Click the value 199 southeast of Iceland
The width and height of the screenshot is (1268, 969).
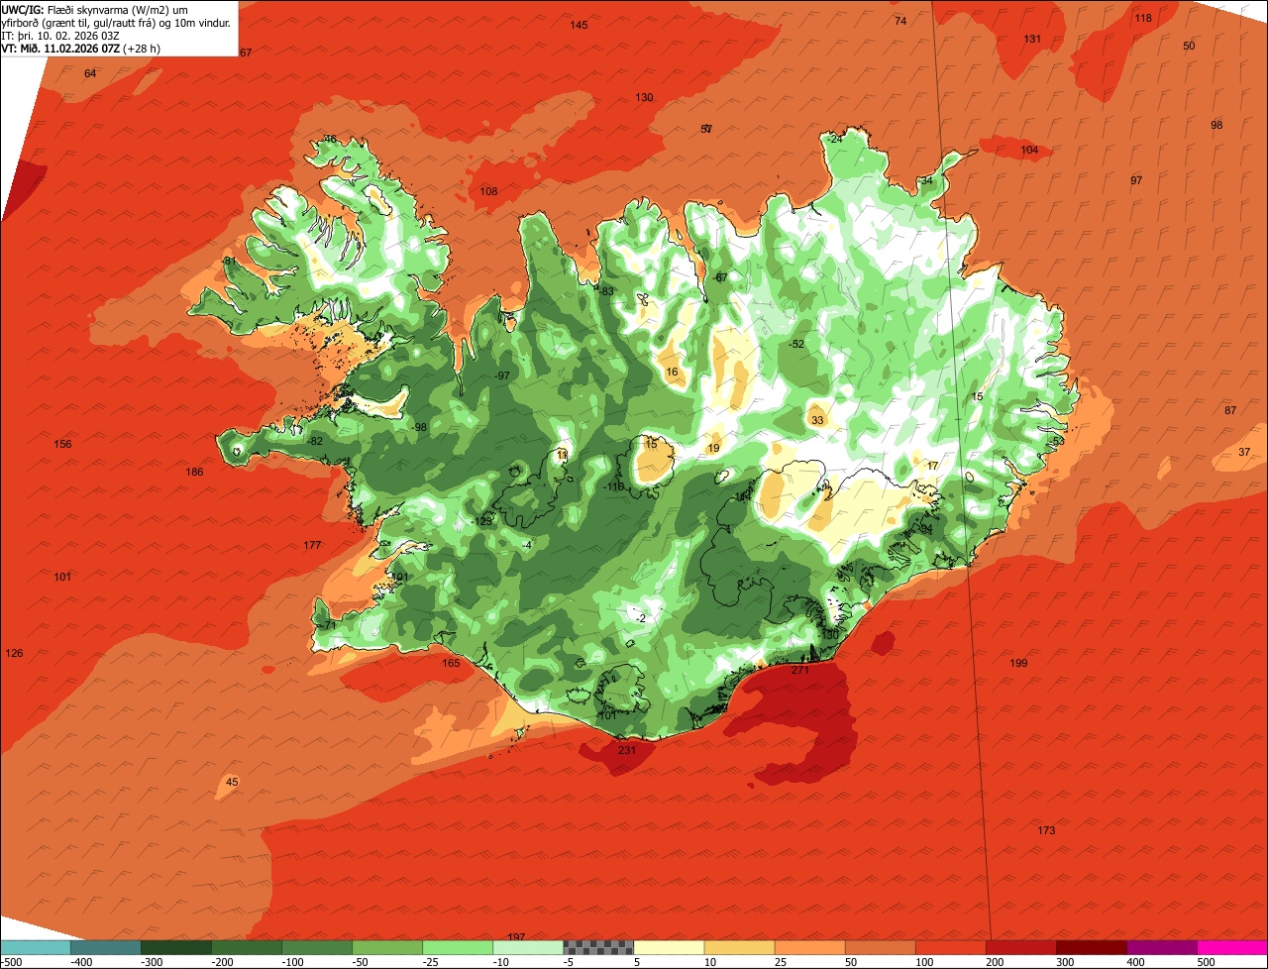tap(1018, 663)
